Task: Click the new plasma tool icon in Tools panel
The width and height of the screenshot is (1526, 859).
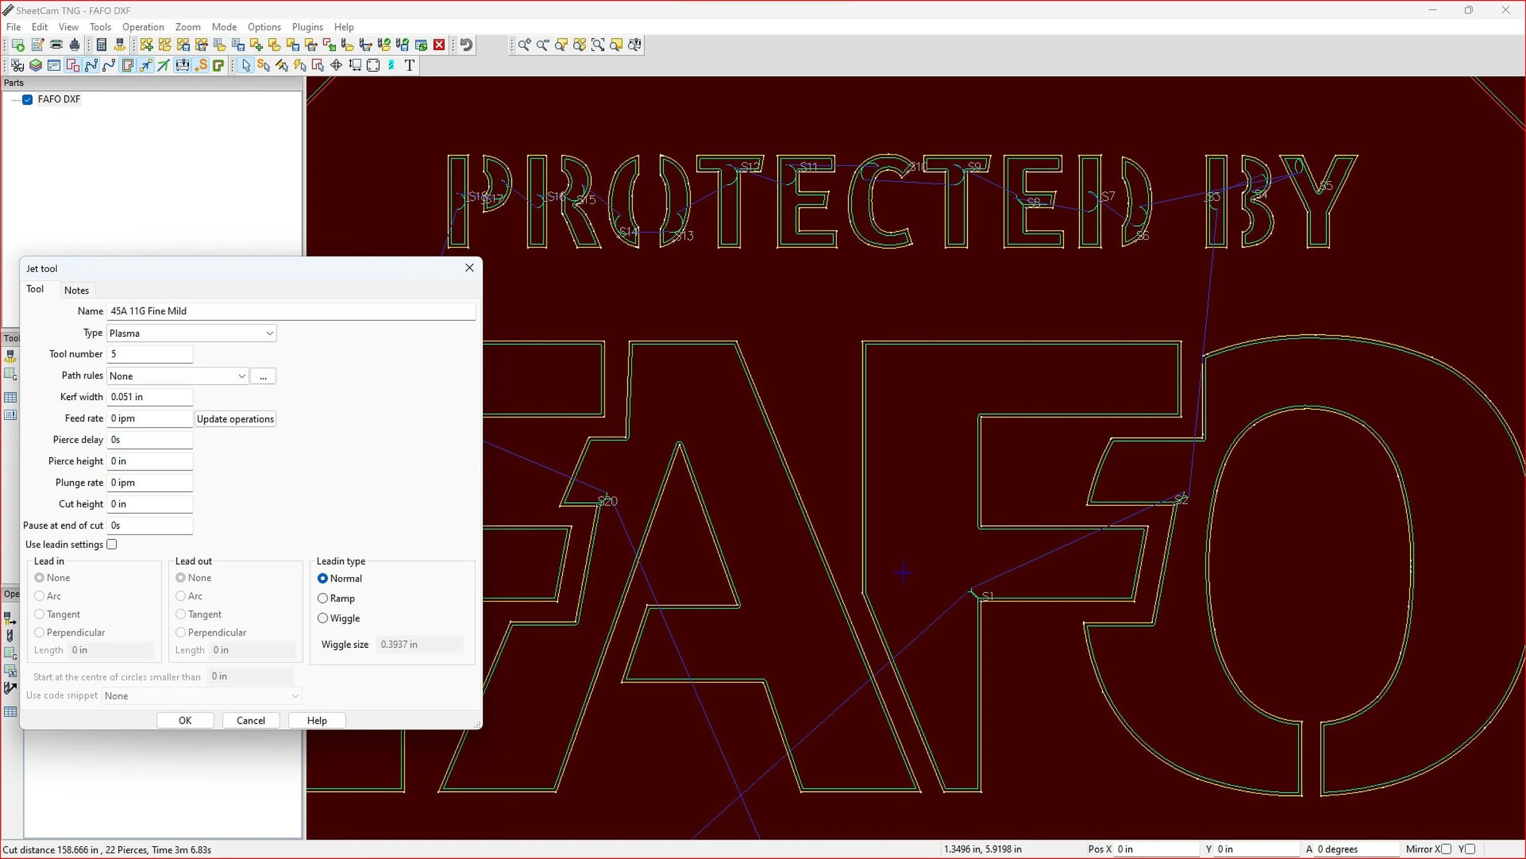Action: pyautogui.click(x=10, y=356)
